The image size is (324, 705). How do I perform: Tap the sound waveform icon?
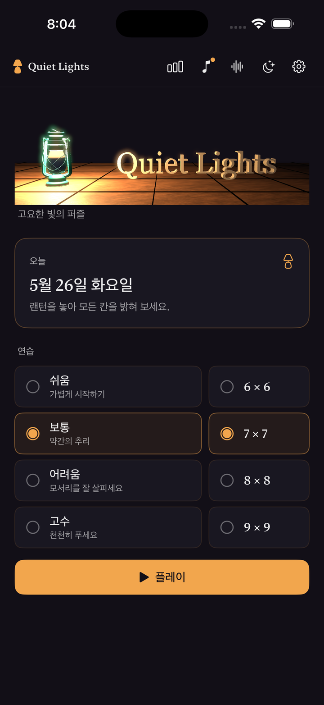(x=237, y=67)
